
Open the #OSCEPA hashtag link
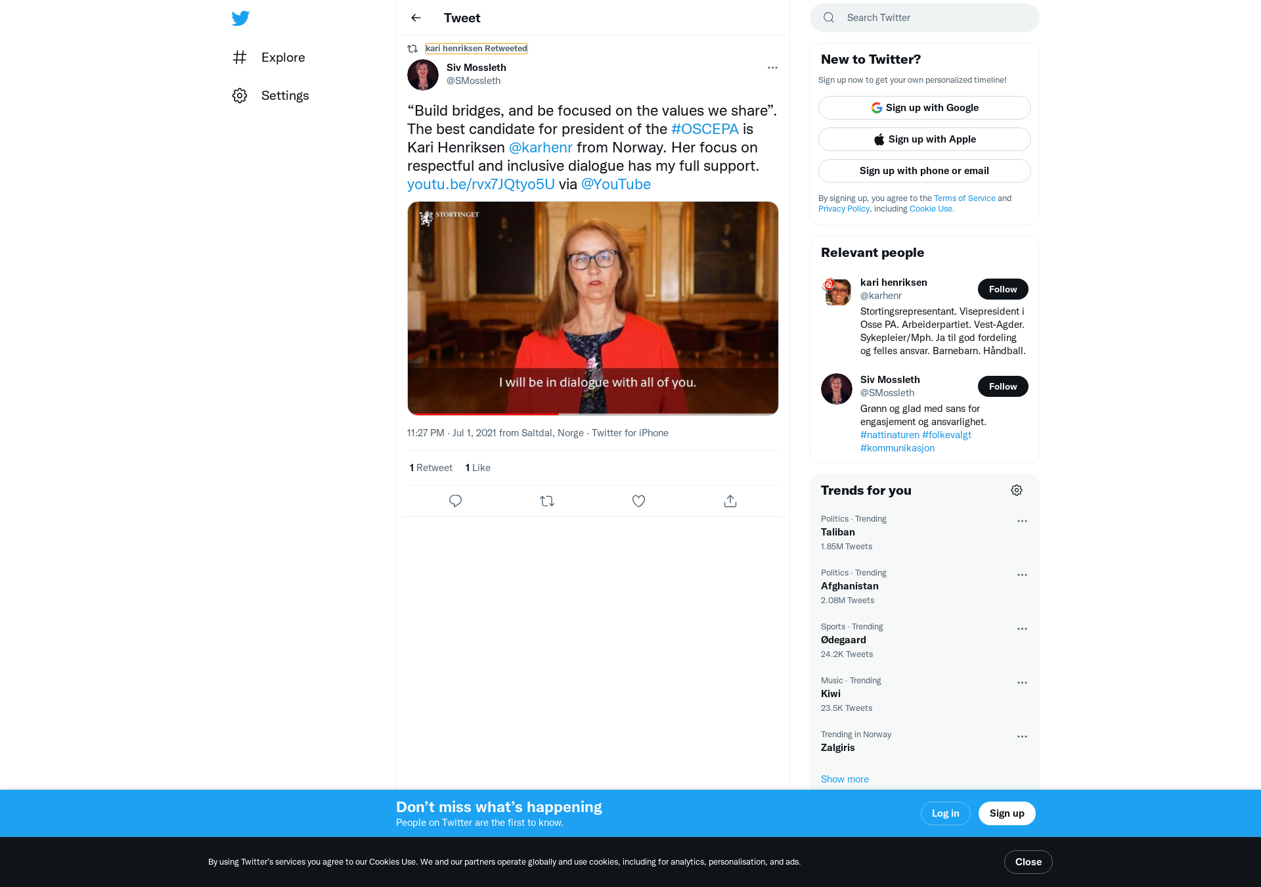coord(705,129)
